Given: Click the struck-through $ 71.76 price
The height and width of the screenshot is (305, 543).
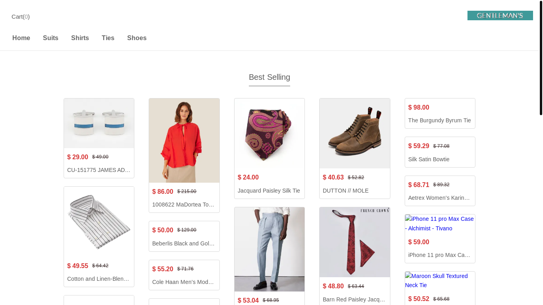Looking at the screenshot, I should pyautogui.click(x=185, y=269).
